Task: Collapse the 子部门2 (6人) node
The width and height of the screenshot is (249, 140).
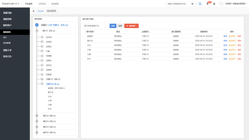Action: click(x=42, y=84)
